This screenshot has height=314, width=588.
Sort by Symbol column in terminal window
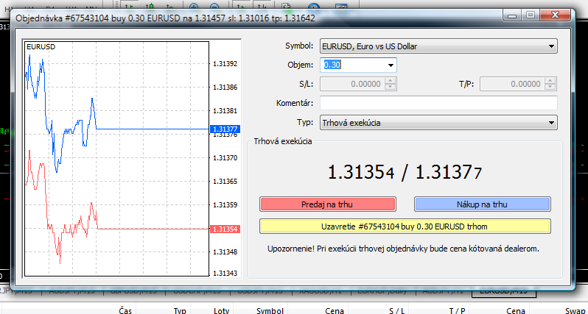[x=270, y=310]
